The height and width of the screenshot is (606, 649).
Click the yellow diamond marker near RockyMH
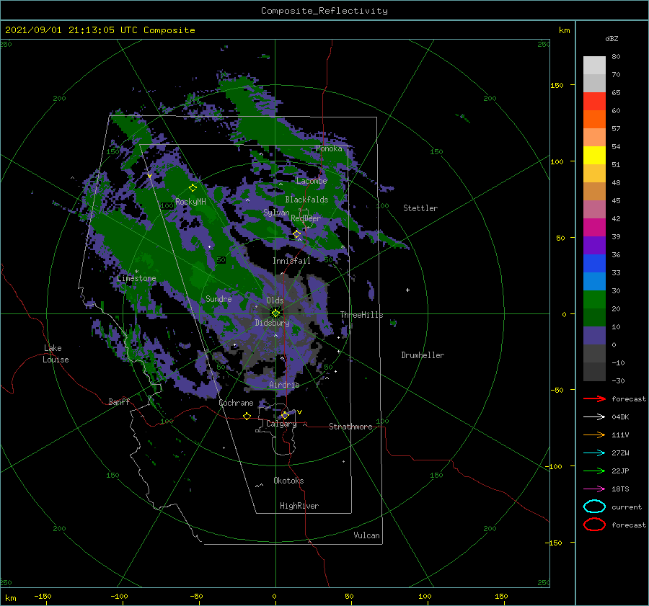pos(193,188)
